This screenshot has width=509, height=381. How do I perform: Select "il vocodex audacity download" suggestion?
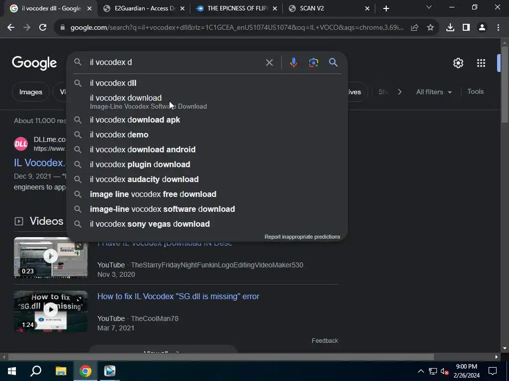click(x=206, y=180)
